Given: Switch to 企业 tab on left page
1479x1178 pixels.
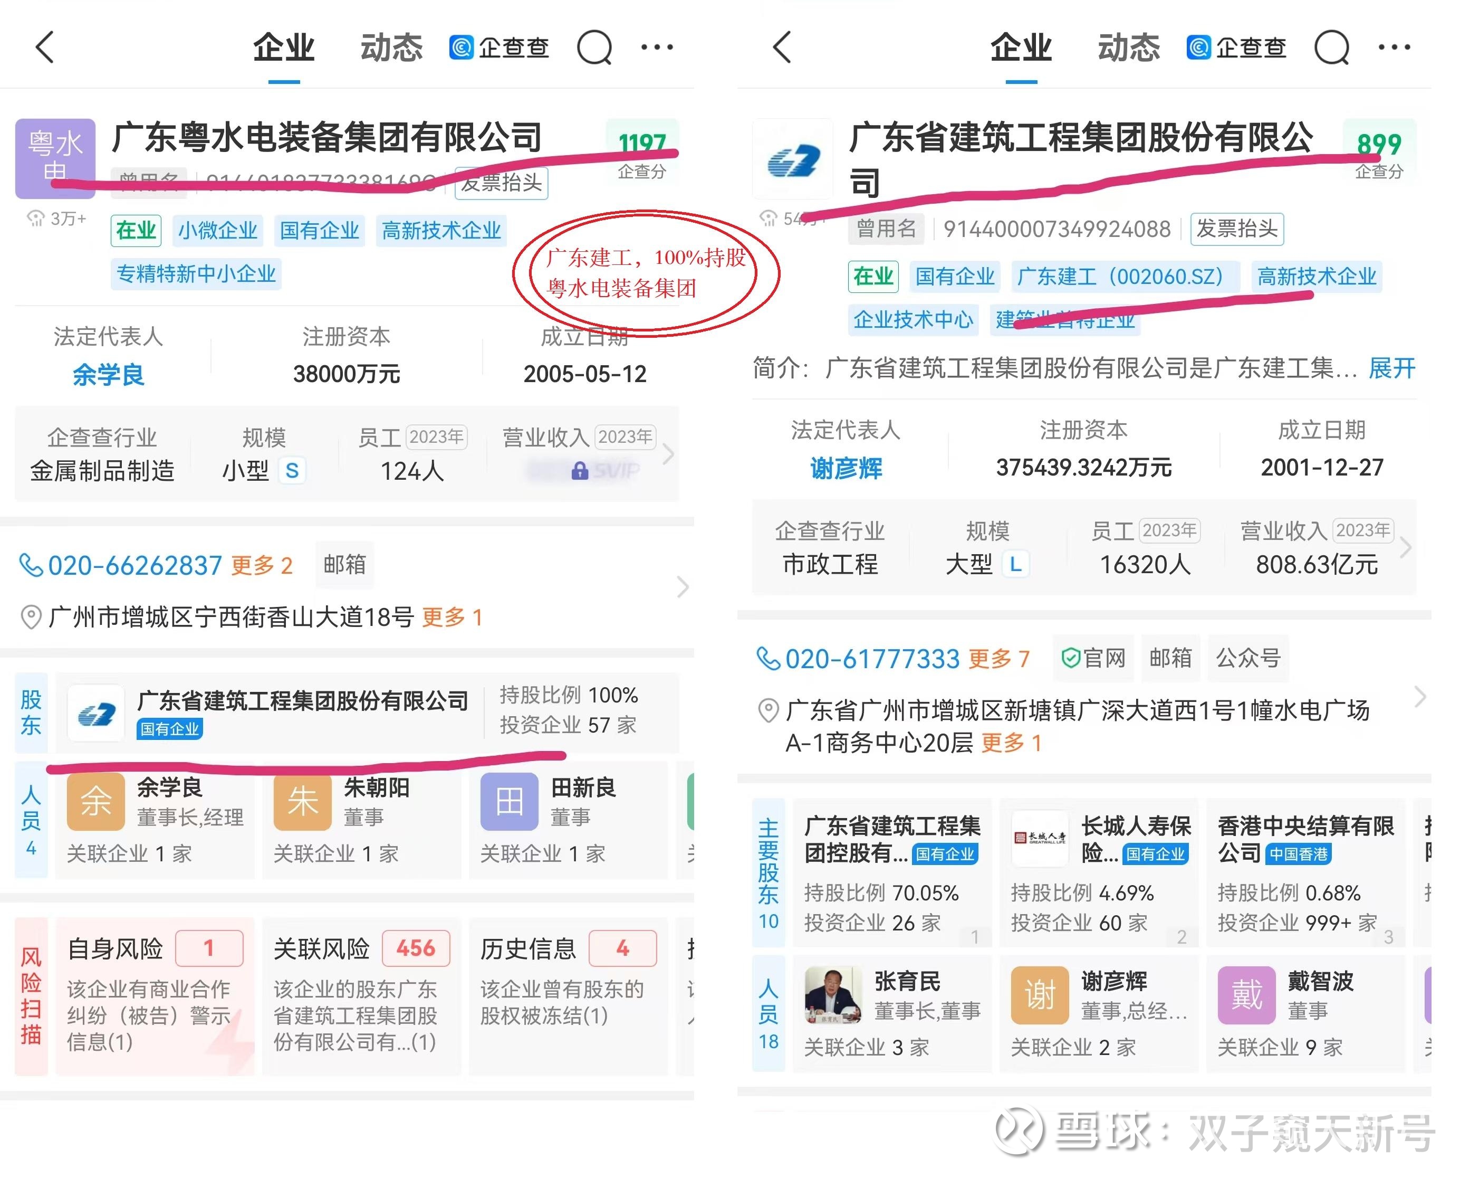Looking at the screenshot, I should pos(283,48).
